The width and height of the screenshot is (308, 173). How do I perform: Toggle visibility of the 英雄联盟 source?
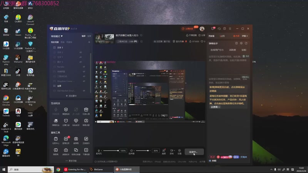tap(84, 72)
